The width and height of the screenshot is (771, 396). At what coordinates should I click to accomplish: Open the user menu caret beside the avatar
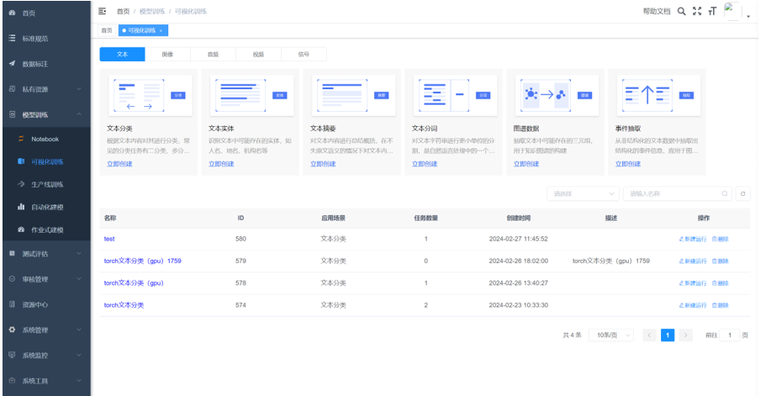pyautogui.click(x=748, y=16)
